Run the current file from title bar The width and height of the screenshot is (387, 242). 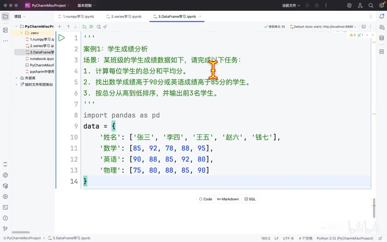tap(308, 5)
